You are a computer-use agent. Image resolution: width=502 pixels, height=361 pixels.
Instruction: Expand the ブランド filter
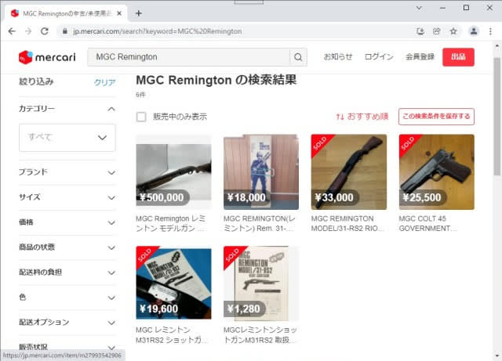[x=67, y=172]
